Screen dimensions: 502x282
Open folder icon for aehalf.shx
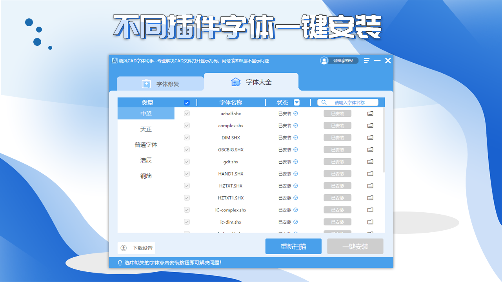click(370, 114)
